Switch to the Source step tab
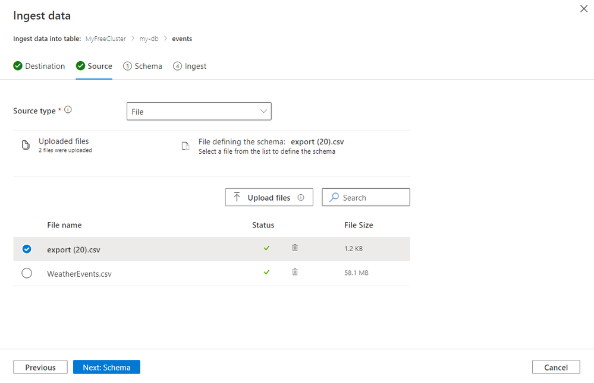Viewport: 594px width, 383px height. (94, 67)
